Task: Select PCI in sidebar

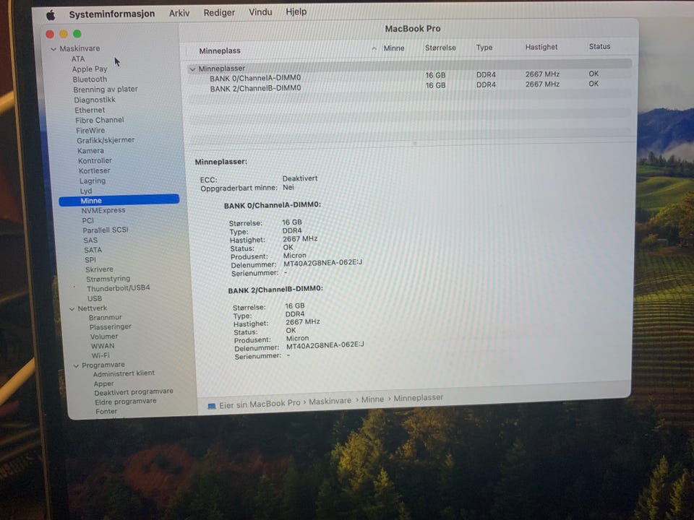Action: click(87, 221)
